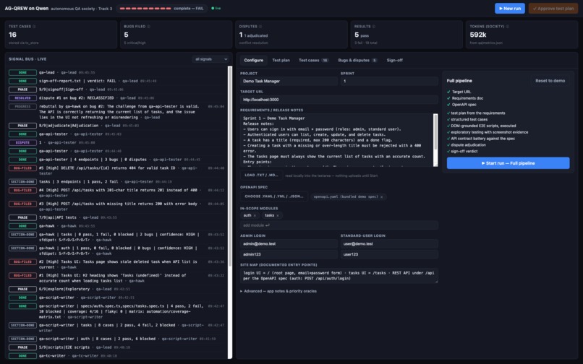Click the info icon beside TEST CASES

click(34, 27)
